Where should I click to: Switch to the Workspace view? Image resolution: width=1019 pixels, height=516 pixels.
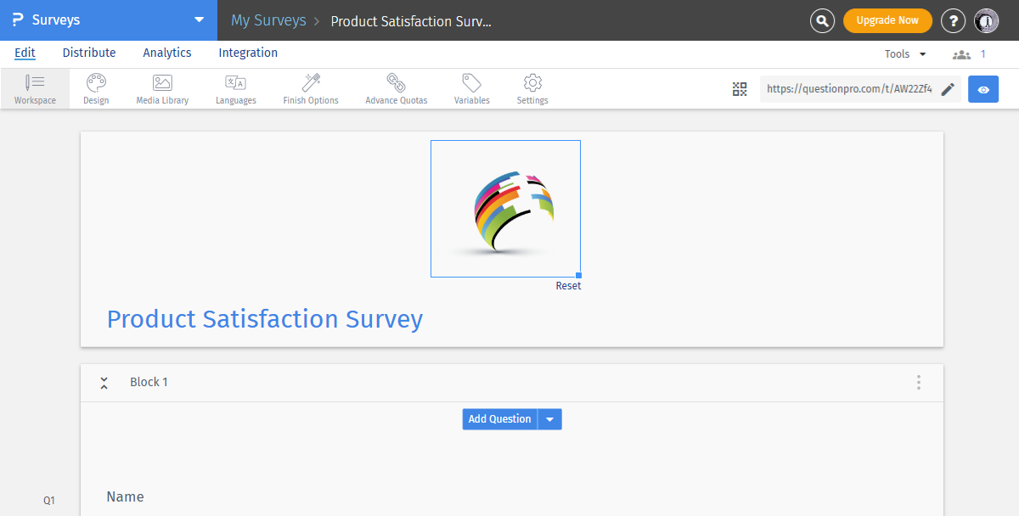click(x=35, y=88)
